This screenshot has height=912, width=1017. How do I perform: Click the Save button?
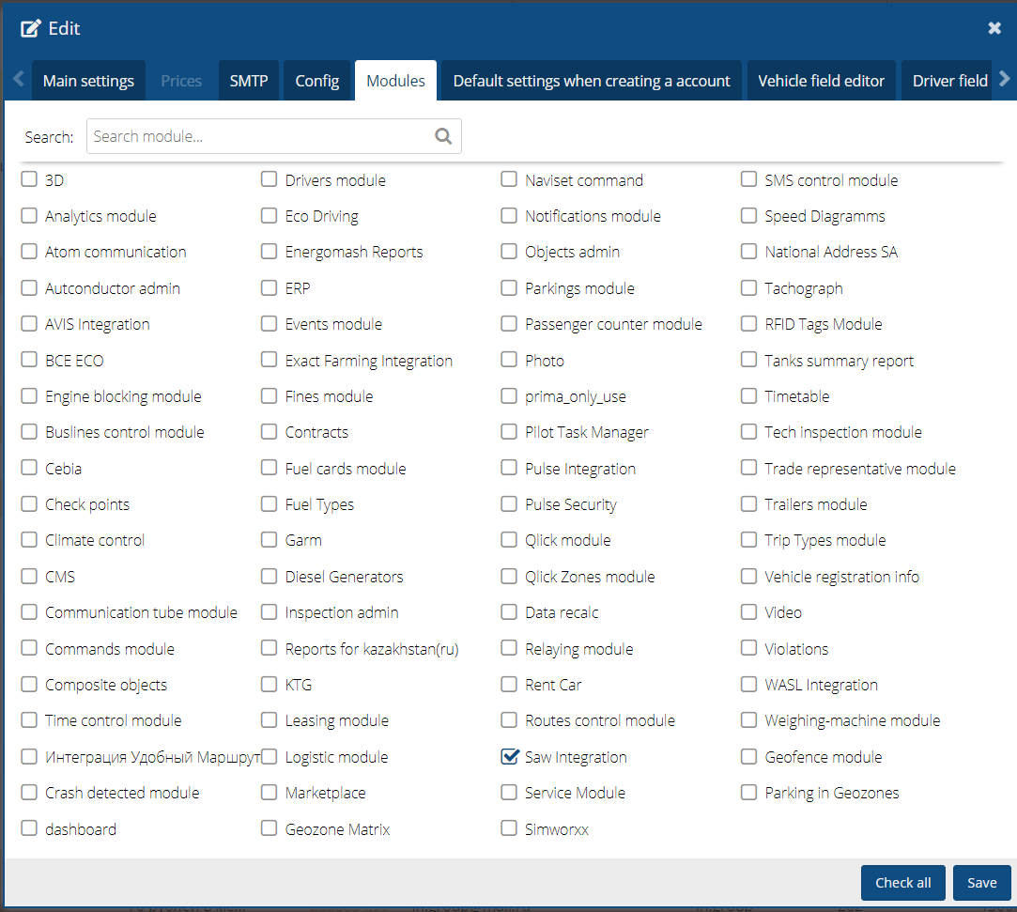click(981, 883)
